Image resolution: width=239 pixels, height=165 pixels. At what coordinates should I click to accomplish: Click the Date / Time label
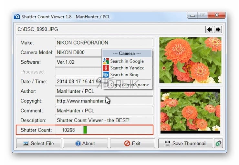tap(34, 82)
